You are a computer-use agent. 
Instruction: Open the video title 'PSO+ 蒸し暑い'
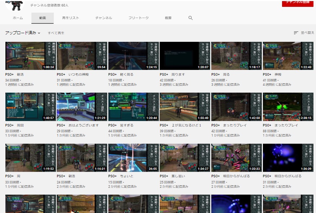pyautogui.click(x=172, y=176)
